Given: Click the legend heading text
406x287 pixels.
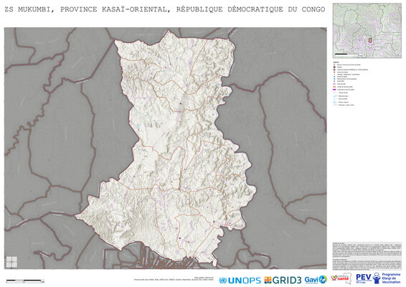Looking at the screenshot, I should pos(336,62).
